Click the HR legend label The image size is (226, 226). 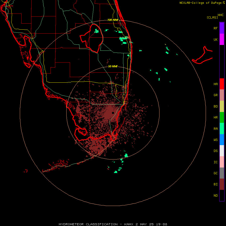point(215,118)
